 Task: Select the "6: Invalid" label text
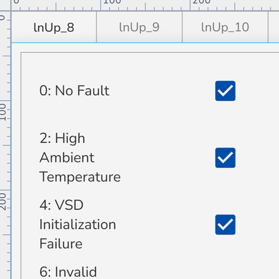(68, 272)
